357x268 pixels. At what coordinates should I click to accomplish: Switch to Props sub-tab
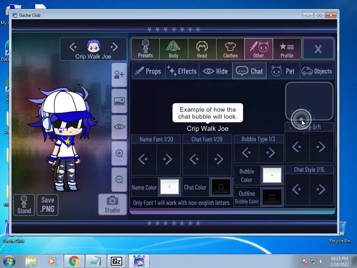click(149, 71)
